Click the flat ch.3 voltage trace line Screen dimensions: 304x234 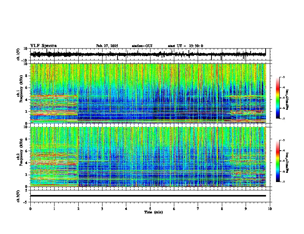pyautogui.click(x=148, y=196)
